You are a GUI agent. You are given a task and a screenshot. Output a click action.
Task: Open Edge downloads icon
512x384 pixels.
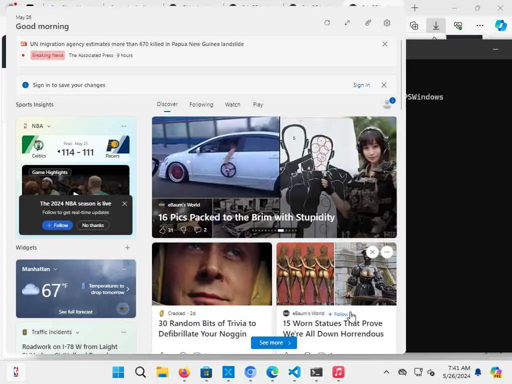point(436,25)
